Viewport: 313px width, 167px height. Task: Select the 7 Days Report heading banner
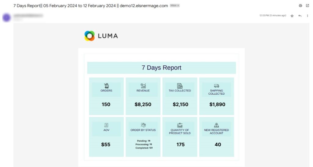coord(161,68)
